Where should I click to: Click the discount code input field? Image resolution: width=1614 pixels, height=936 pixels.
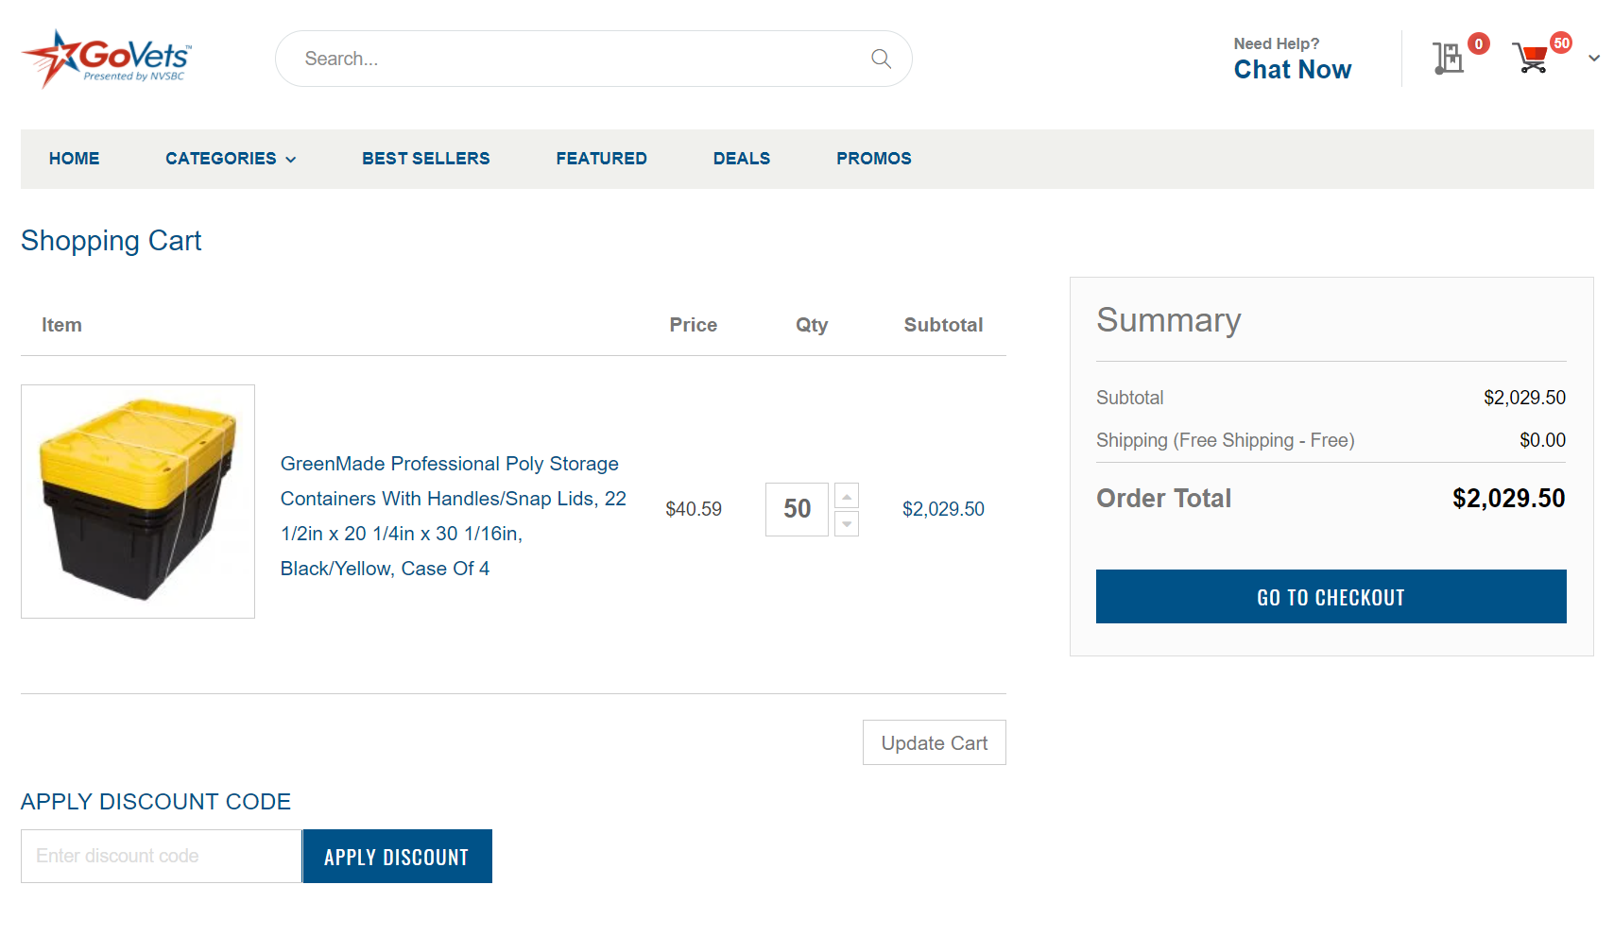tap(161, 856)
